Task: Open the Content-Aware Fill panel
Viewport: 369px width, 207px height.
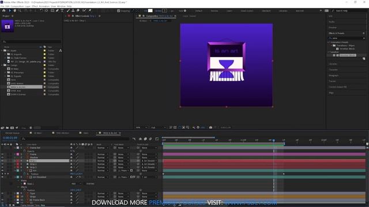Action: pos(337,87)
